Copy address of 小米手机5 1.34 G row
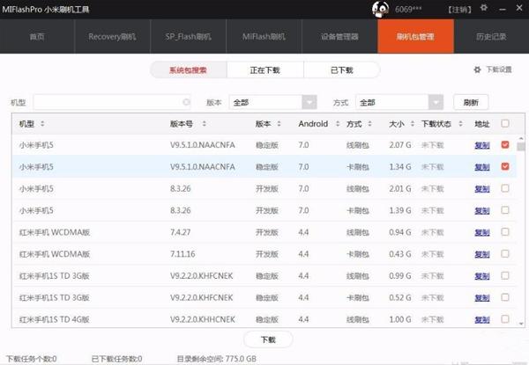 pyautogui.click(x=482, y=167)
